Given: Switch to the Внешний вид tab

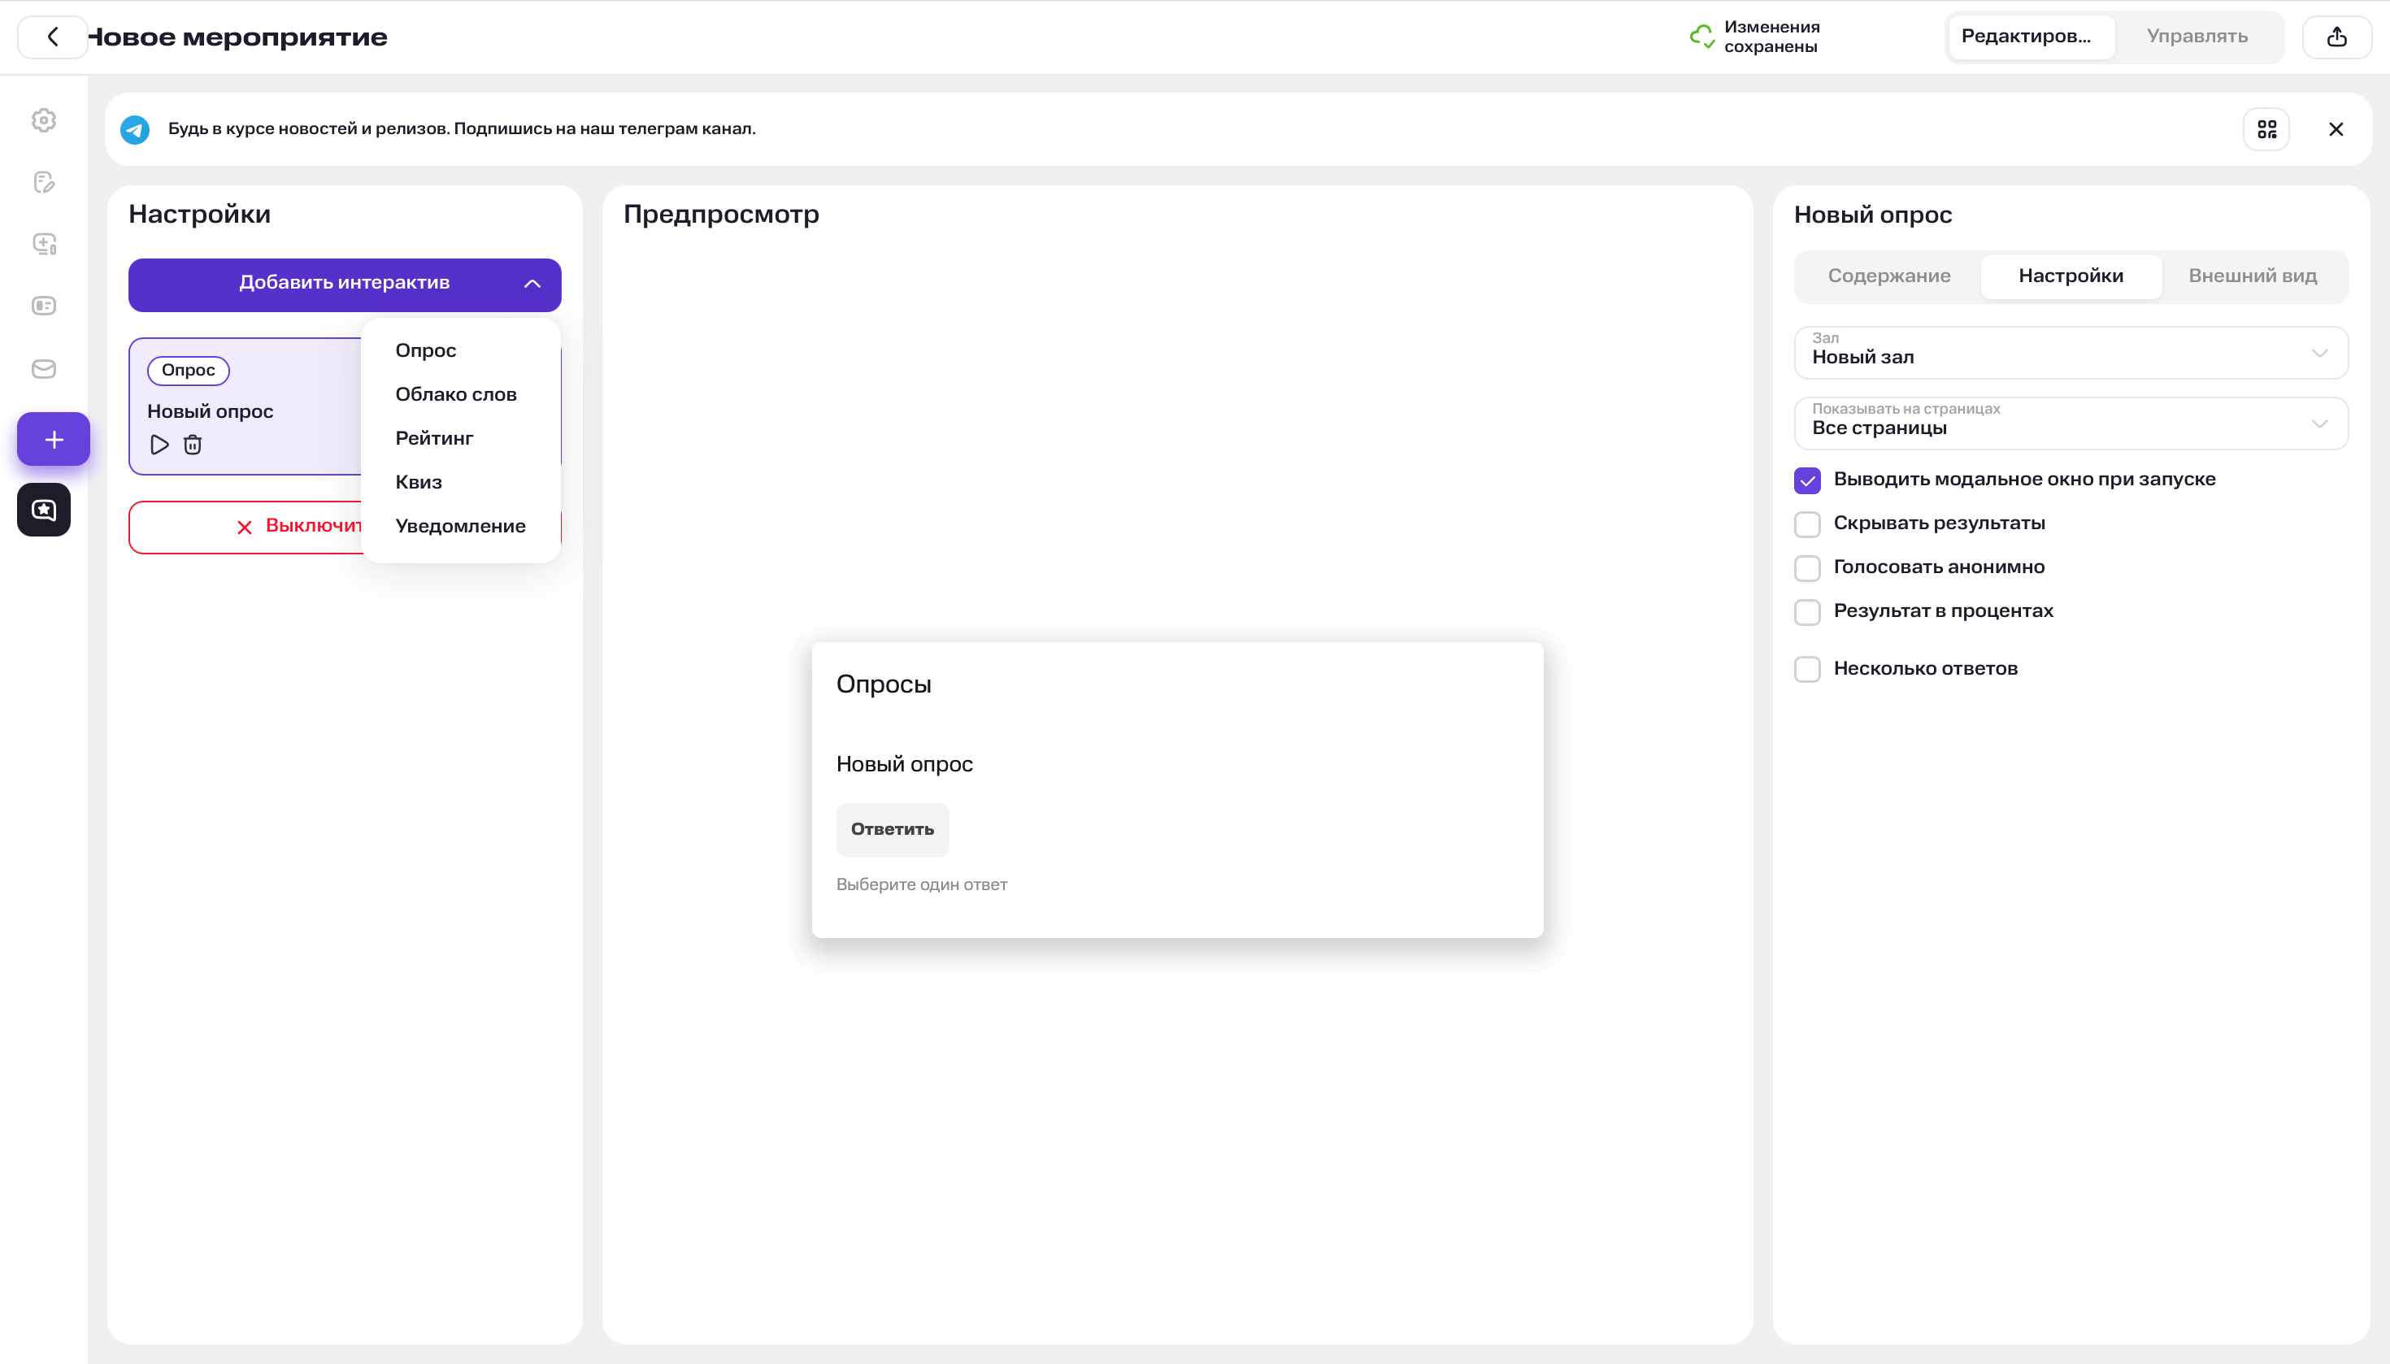Looking at the screenshot, I should pos(2253,276).
